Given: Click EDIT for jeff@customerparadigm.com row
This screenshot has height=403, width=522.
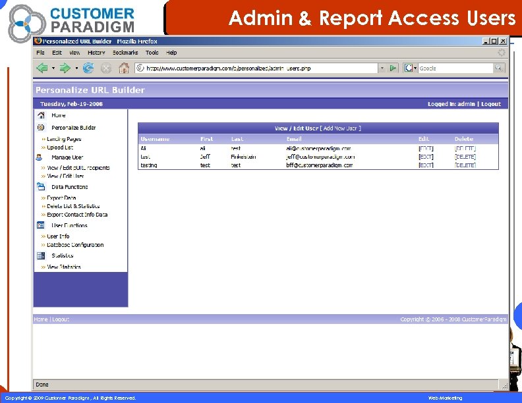Looking at the screenshot, I should point(426,157).
